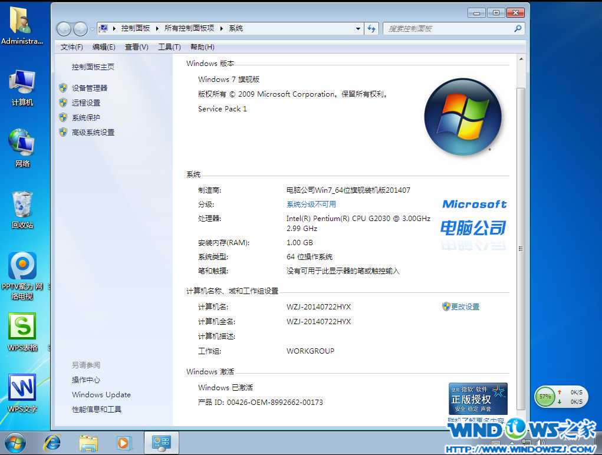Open the 网络 desktop icon
Screen dimensions: 602x455
pyautogui.click(x=22, y=146)
